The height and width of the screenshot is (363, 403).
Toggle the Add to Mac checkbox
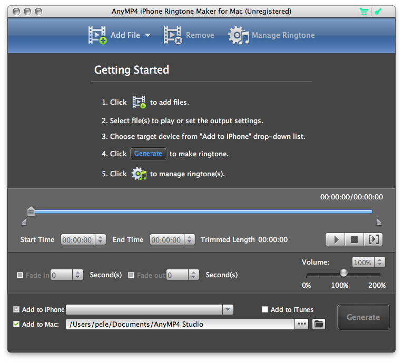pos(16,324)
